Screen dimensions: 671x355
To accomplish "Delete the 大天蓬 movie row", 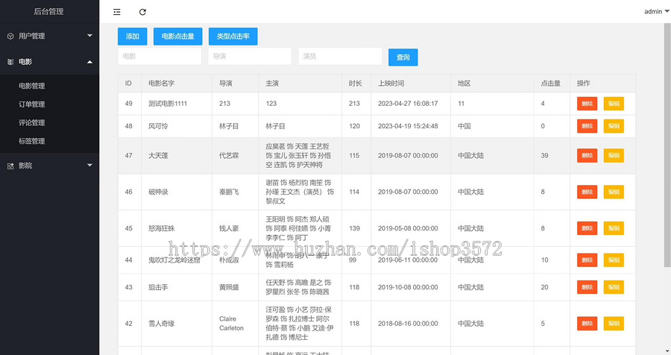I will (587, 155).
